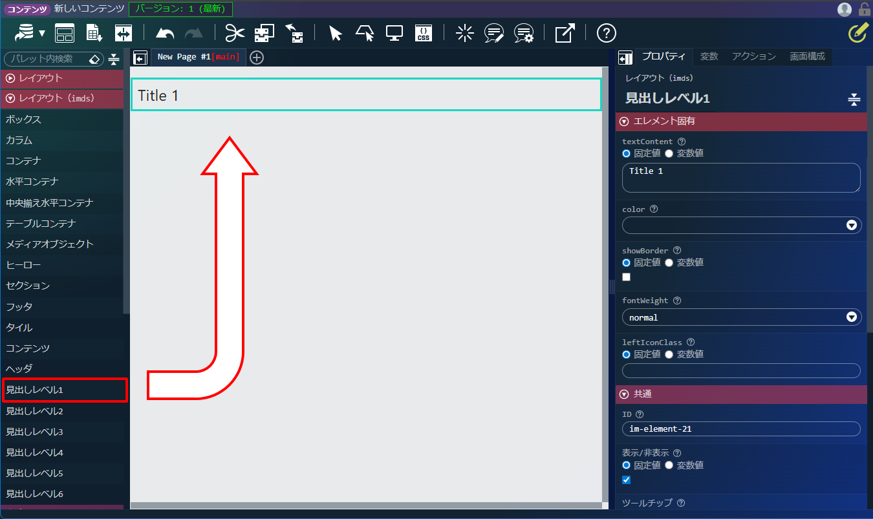Open the color dropdown
Viewport: 873px width, 519px height.
[x=742, y=225]
